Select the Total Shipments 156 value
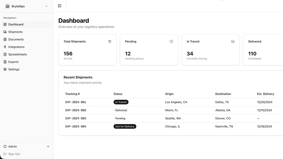The height and width of the screenshot is (159, 283). (x=68, y=54)
